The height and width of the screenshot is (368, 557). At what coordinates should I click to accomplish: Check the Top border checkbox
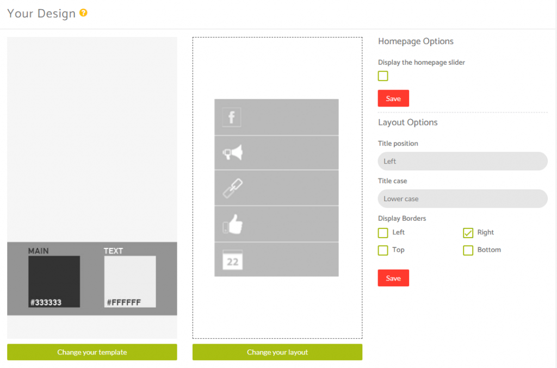click(383, 250)
